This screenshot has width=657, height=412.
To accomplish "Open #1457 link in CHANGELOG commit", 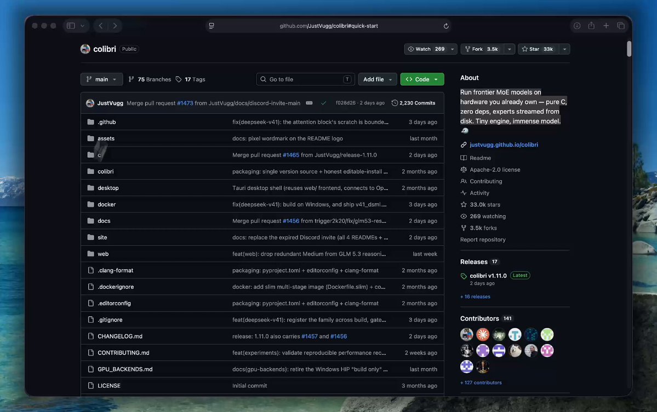I will [x=309, y=336].
